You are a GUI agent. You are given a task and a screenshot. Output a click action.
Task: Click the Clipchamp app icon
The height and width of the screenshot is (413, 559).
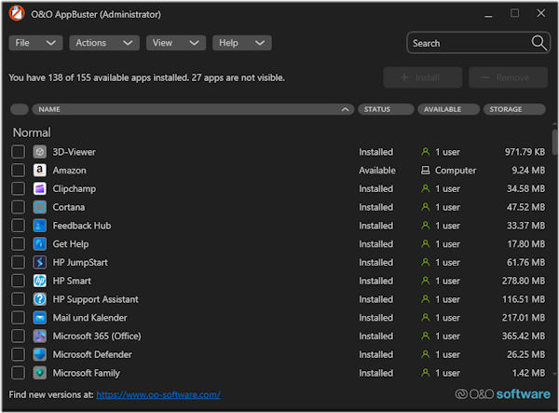tap(39, 188)
